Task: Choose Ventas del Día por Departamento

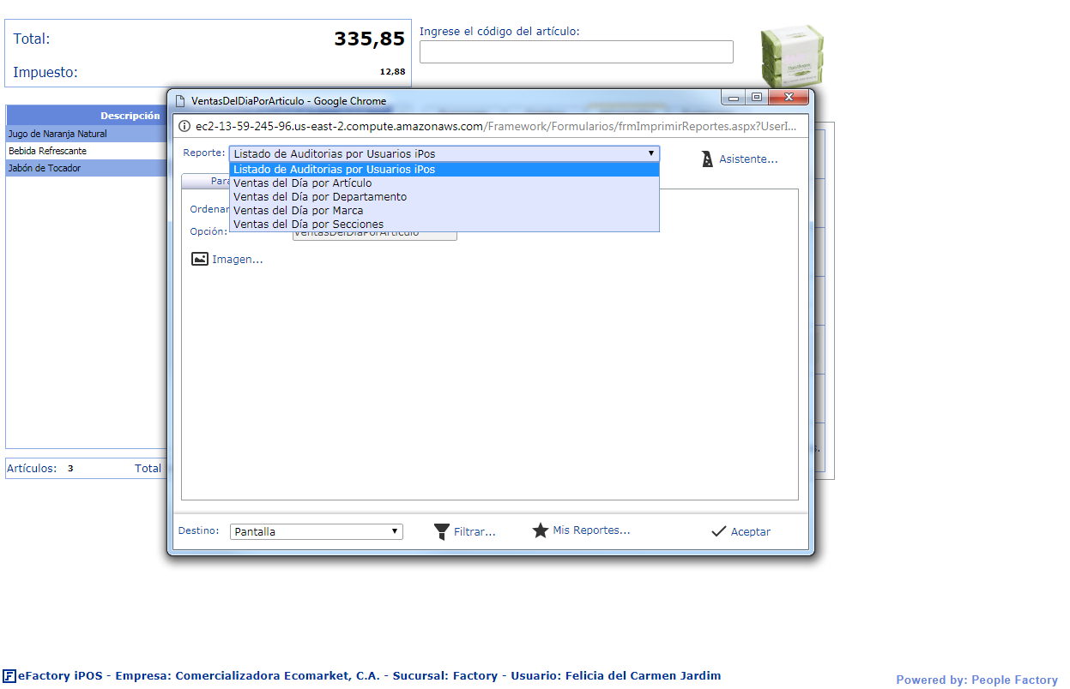Action: click(x=319, y=197)
